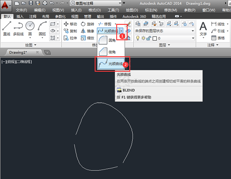Select the 旋转 rotate tool

click(x=87, y=24)
